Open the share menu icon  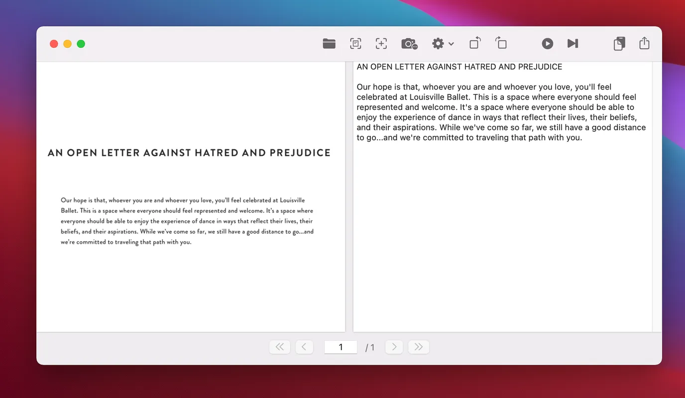click(x=644, y=43)
